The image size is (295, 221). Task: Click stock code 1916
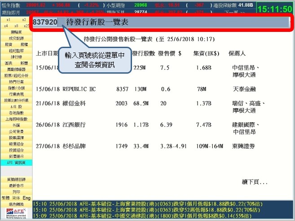pos(122,125)
